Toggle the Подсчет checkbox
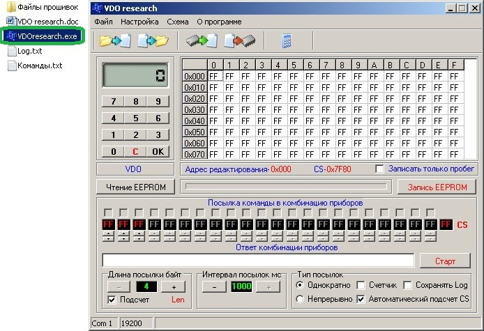 pos(112,300)
